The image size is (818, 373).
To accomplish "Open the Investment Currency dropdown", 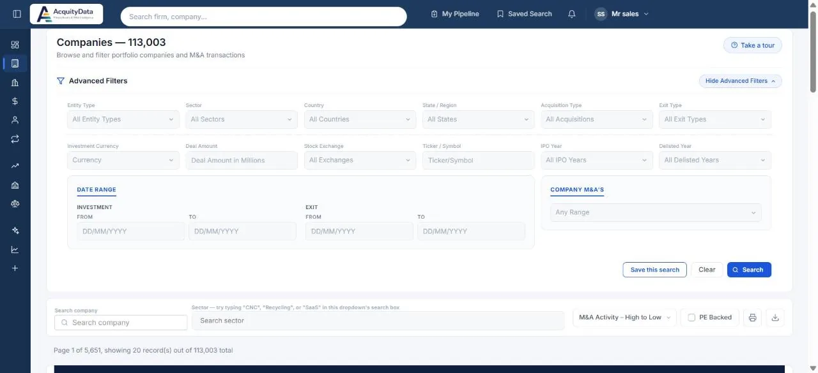I will [x=123, y=160].
